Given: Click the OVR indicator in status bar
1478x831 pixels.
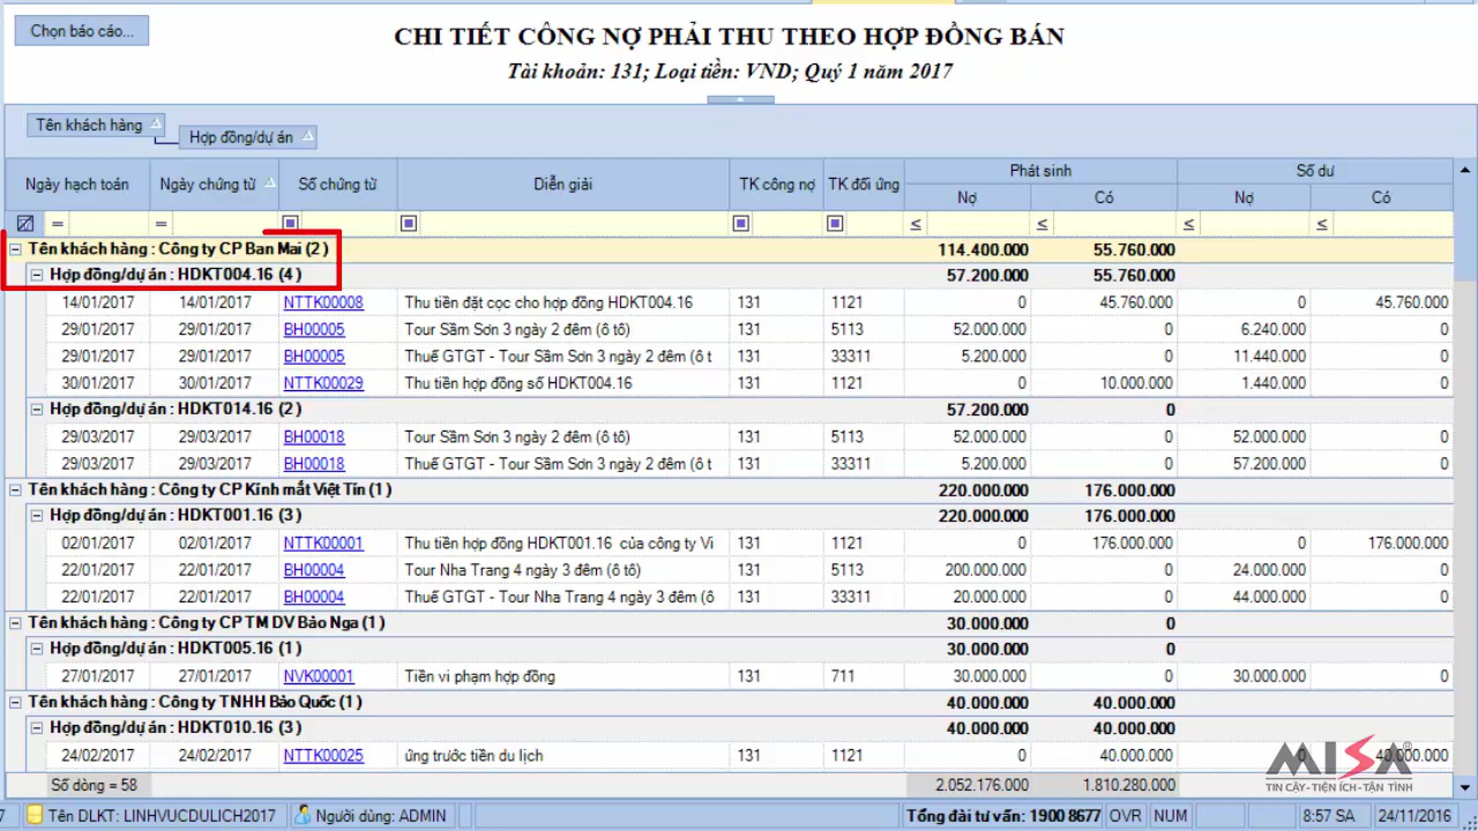Looking at the screenshot, I should pos(1125,816).
